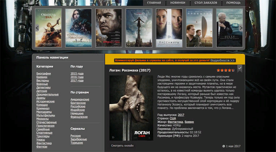Select the Детские category
The height and width of the screenshot is (152, 276).
(41, 91)
